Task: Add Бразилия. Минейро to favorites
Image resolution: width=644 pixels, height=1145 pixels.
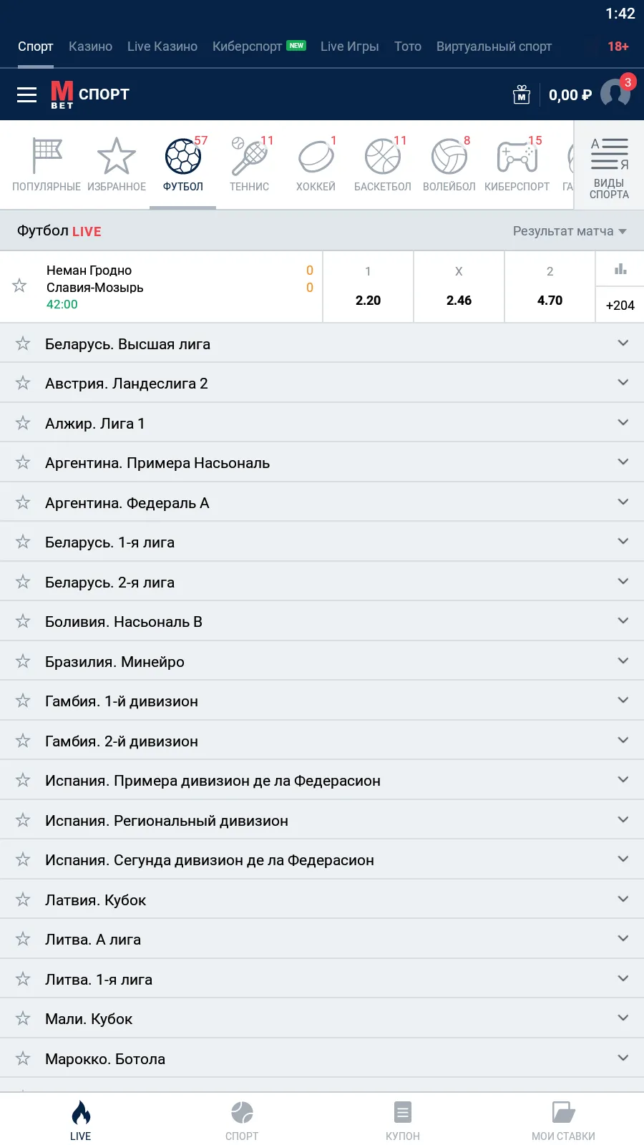Action: pyautogui.click(x=23, y=661)
